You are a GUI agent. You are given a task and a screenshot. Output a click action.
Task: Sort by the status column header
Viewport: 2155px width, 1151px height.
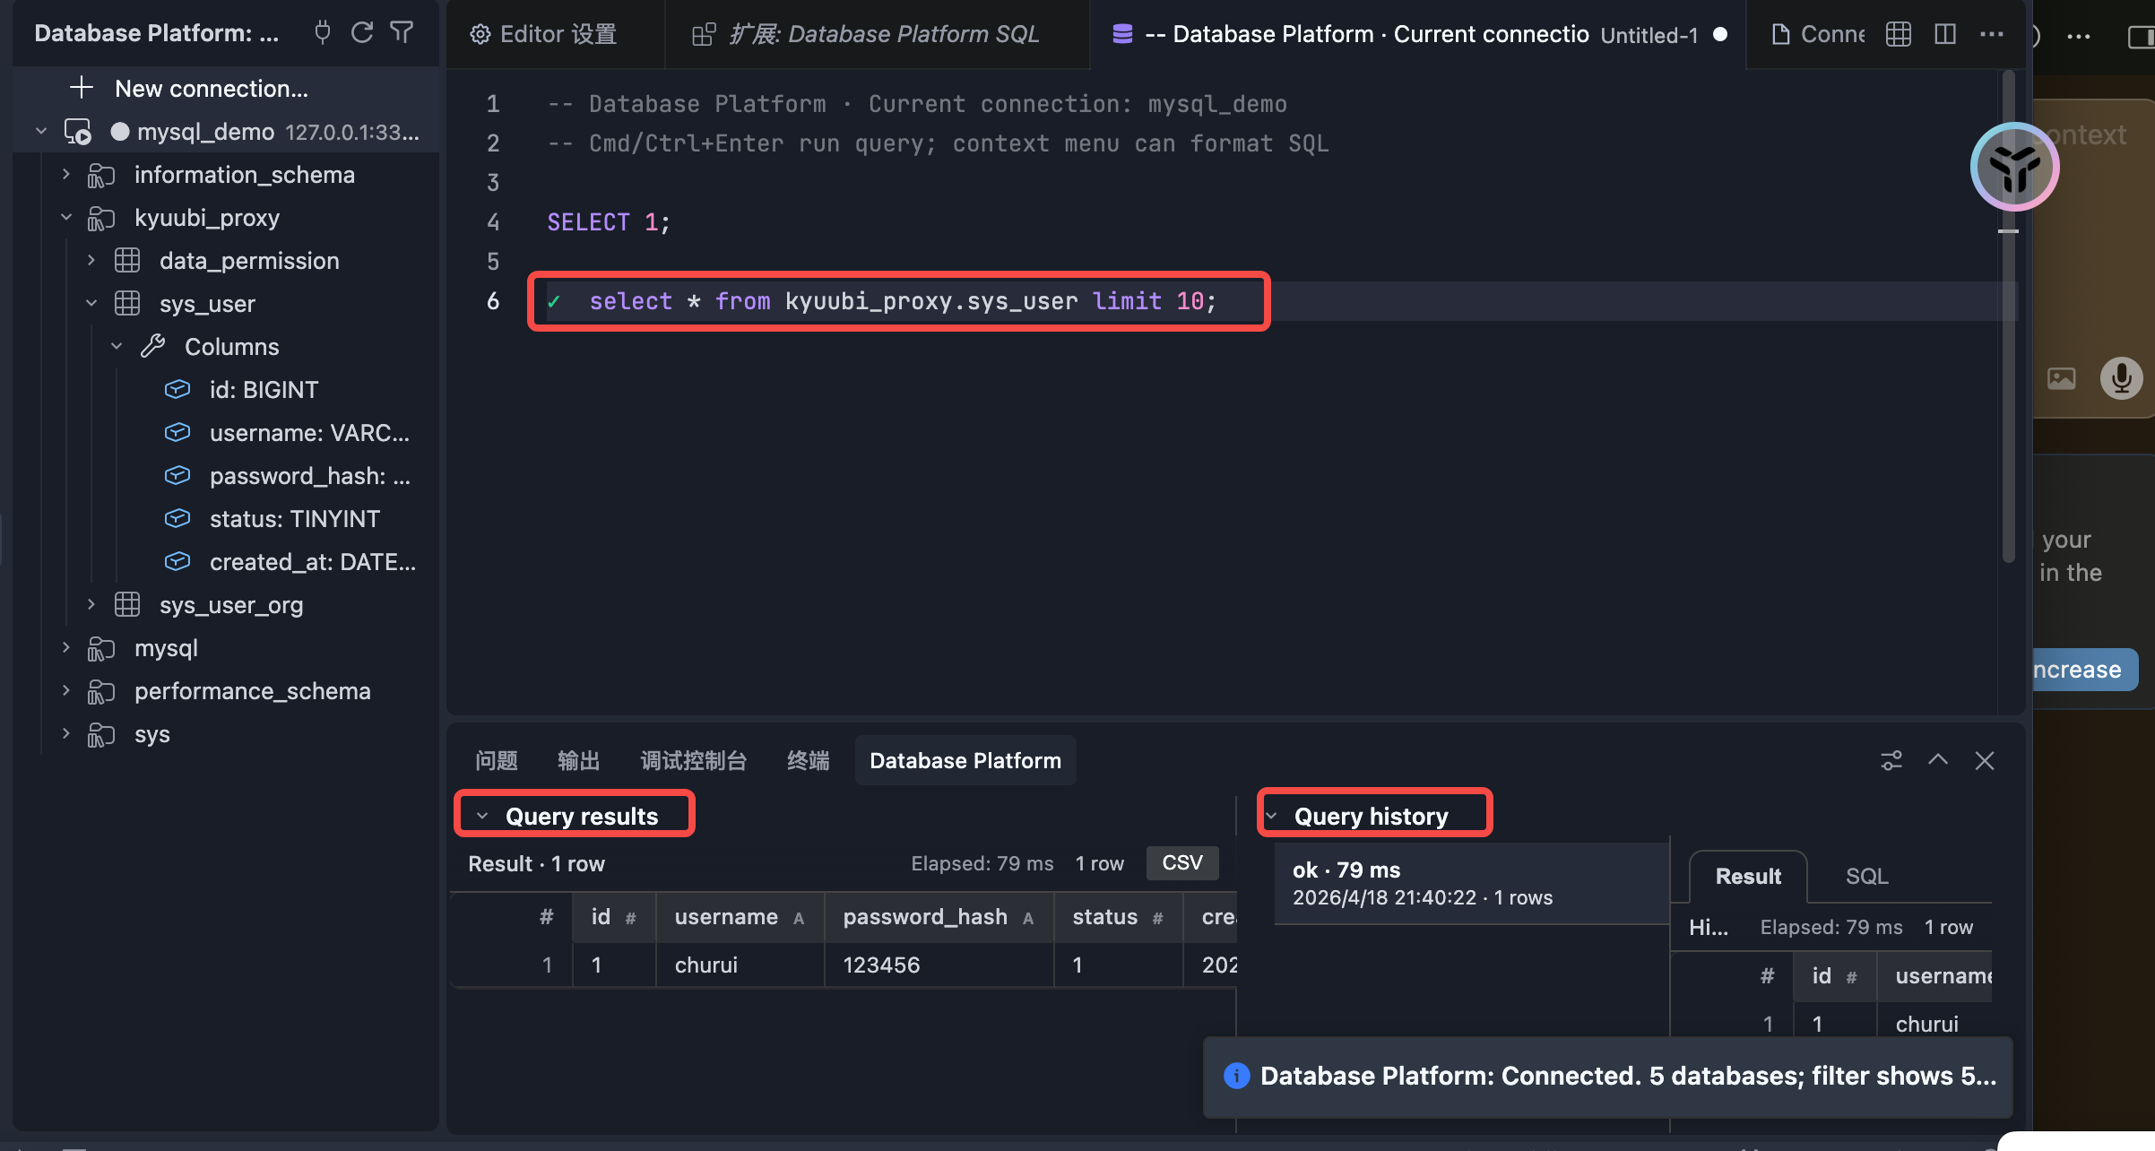[1118, 917]
